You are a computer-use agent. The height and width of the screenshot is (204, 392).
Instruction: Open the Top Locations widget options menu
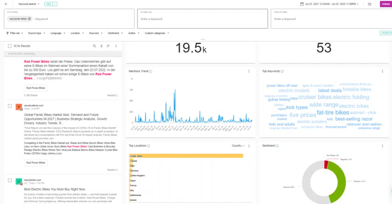[x=249, y=146]
